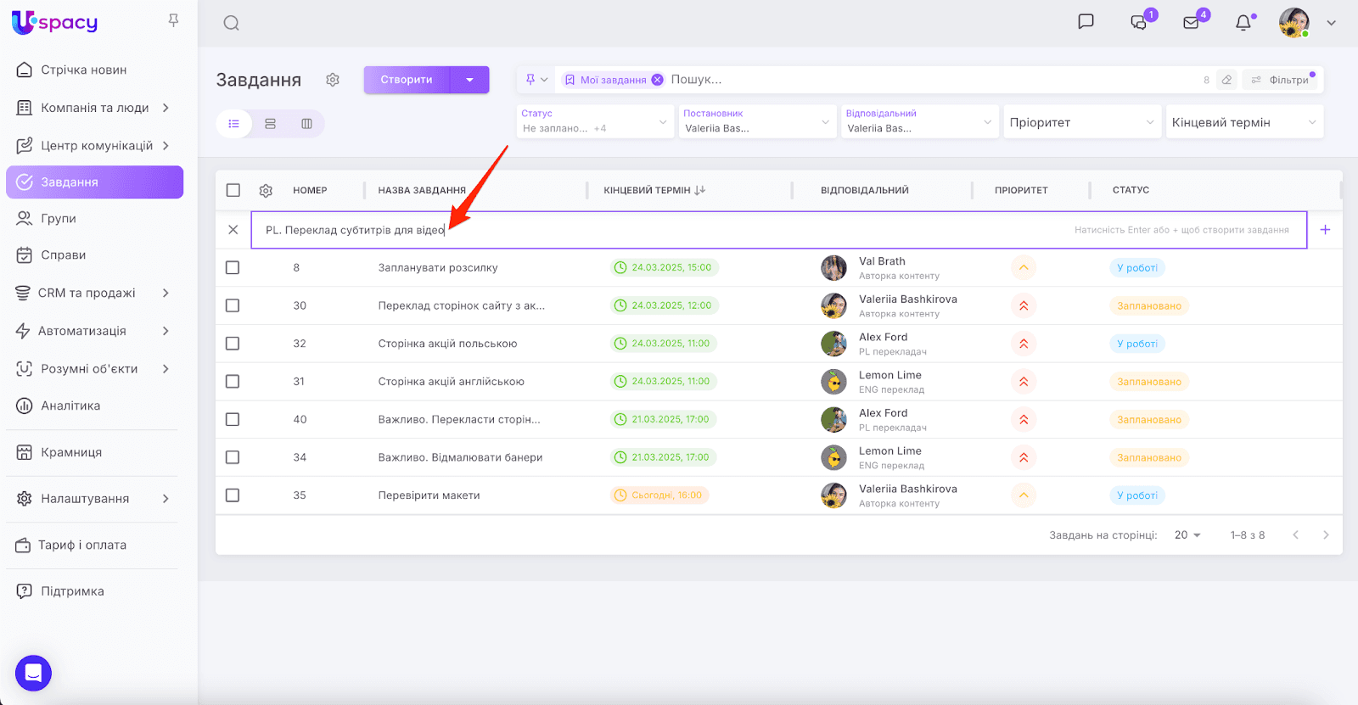Open the support chat bubble widget
Image resolution: width=1358 pixels, height=705 pixels.
click(x=33, y=674)
